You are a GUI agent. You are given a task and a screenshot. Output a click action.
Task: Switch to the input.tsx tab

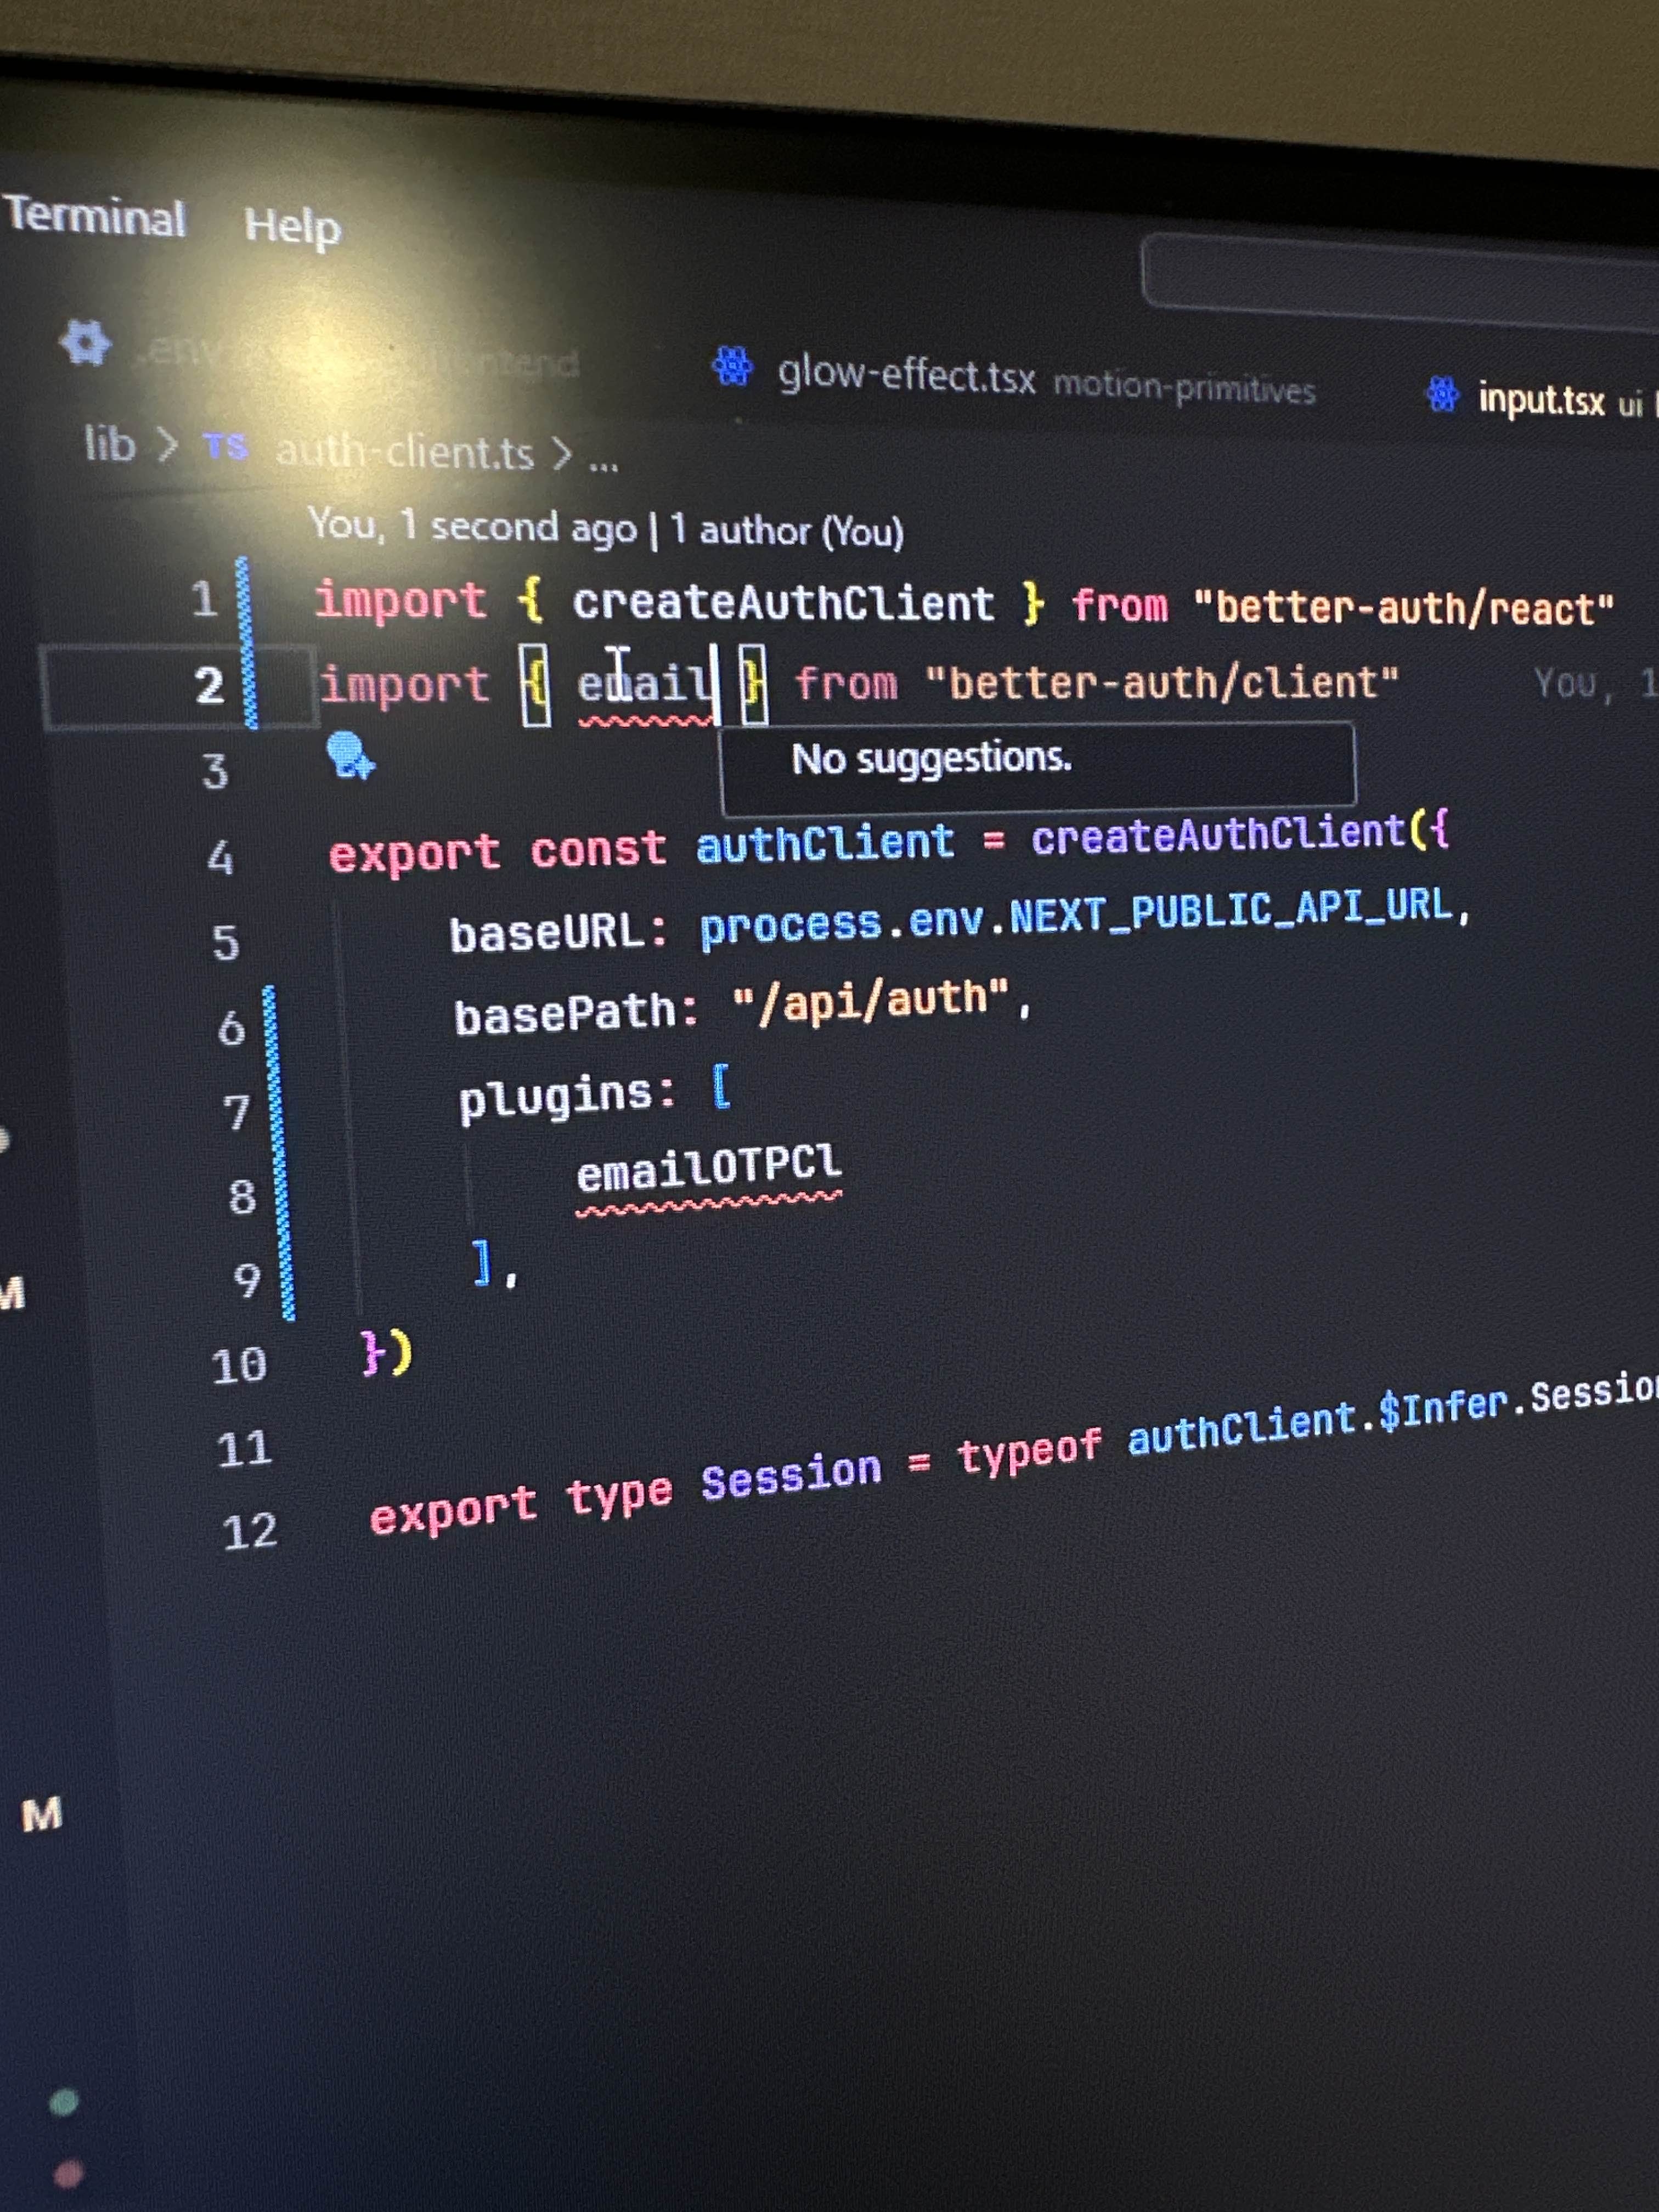(1541, 400)
